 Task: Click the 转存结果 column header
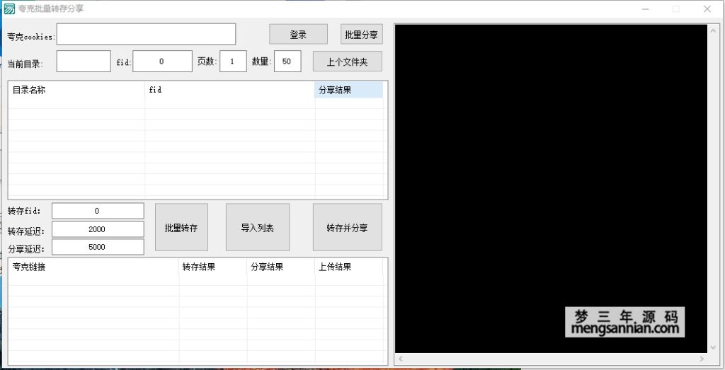213,267
